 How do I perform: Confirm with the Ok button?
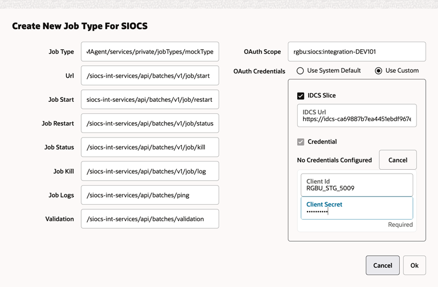click(414, 265)
